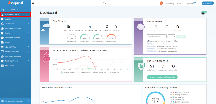Click the Evolución Servicios activos heading
Screen dimensions: 216x104
pyautogui.click(x=57, y=88)
